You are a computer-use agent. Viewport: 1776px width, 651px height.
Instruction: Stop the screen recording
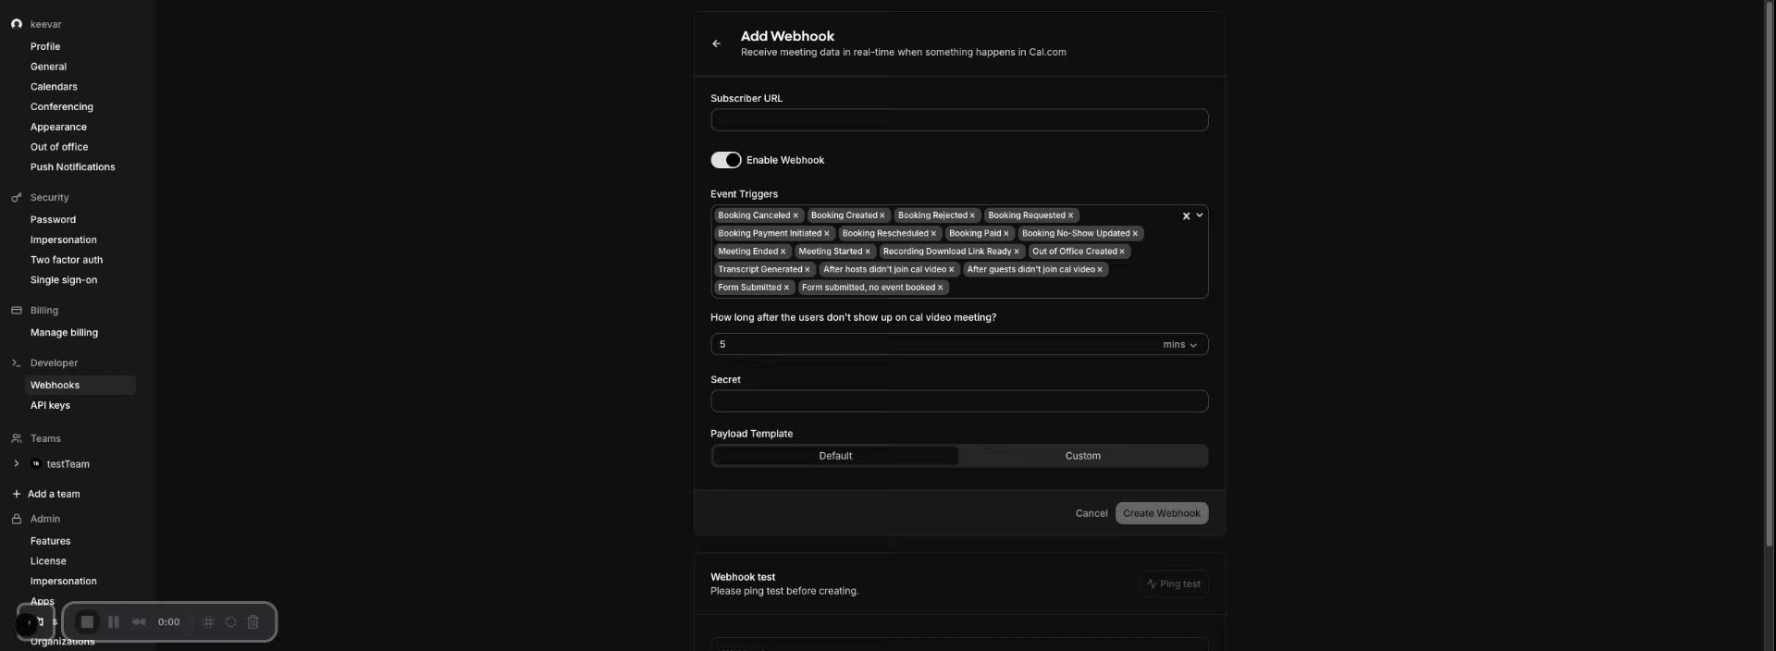[87, 622]
